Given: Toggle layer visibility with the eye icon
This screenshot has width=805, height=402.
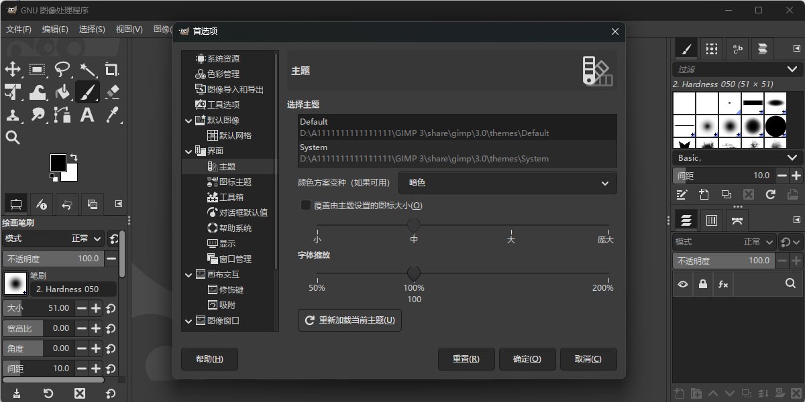Looking at the screenshot, I should (x=682, y=284).
